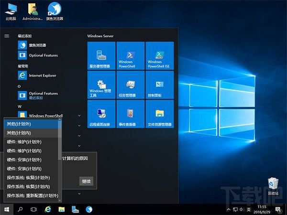Pick 操作系统: 恢复(计划内) reason
The width and height of the screenshot is (287, 215).
click(31, 187)
